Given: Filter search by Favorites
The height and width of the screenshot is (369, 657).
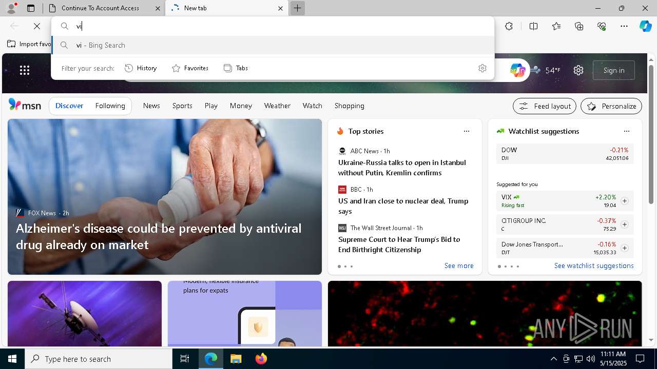Looking at the screenshot, I should [190, 68].
